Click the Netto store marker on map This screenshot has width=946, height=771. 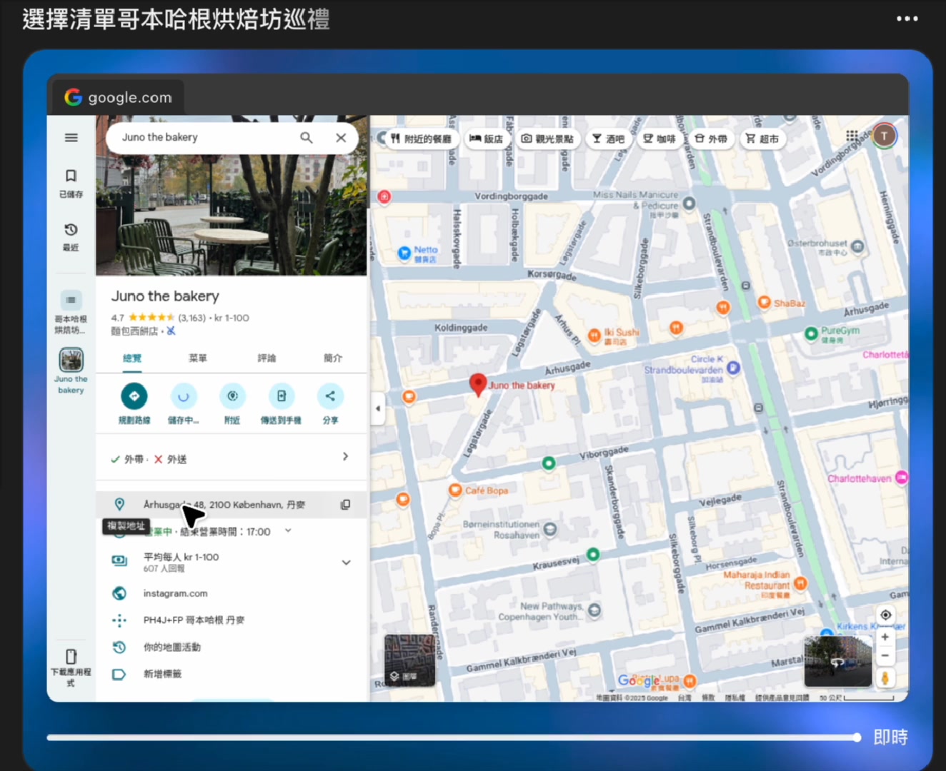pyautogui.click(x=404, y=253)
